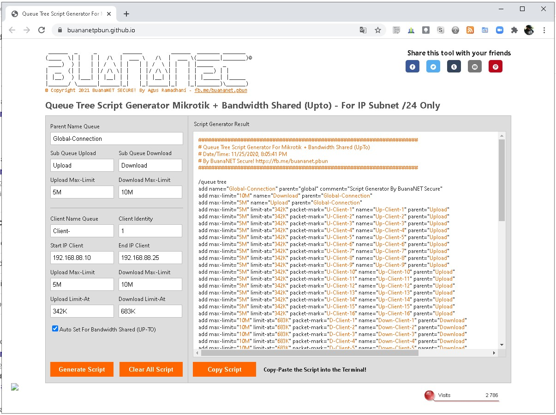
Task: Open the green-blue chart extension icon
Action: click(x=411, y=30)
